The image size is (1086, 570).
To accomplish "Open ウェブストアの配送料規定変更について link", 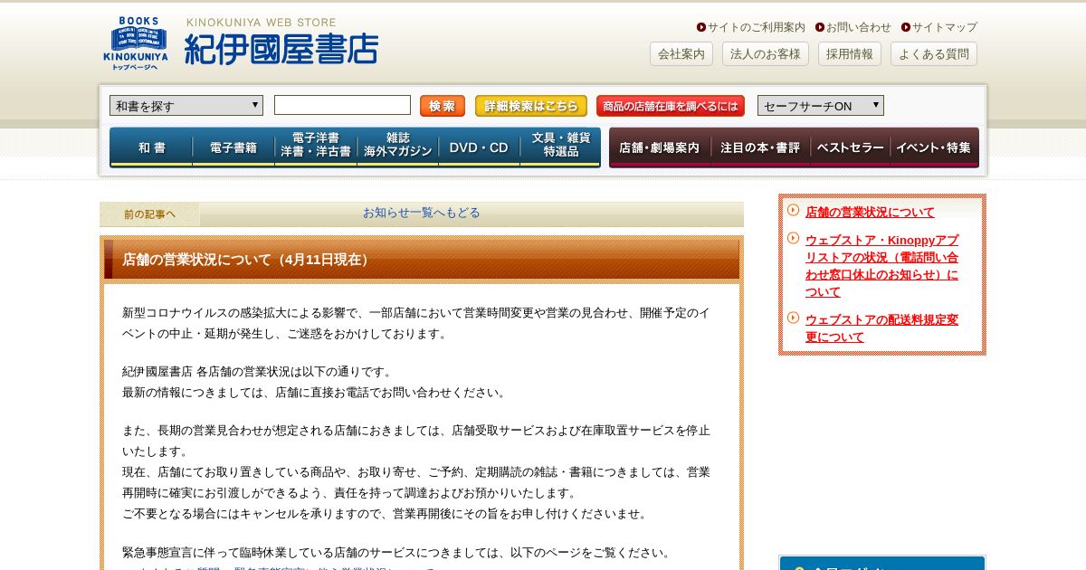I will (882, 328).
